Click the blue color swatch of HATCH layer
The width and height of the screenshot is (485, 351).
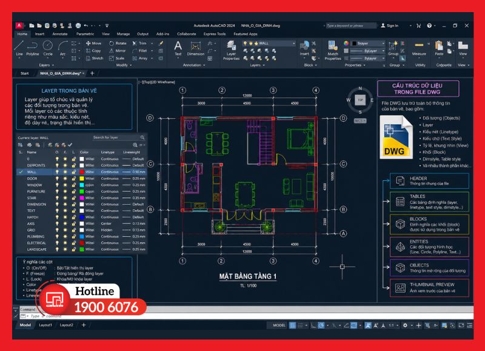(82, 217)
